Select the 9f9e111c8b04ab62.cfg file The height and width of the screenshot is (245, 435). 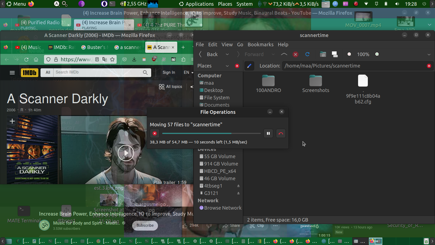(x=363, y=90)
